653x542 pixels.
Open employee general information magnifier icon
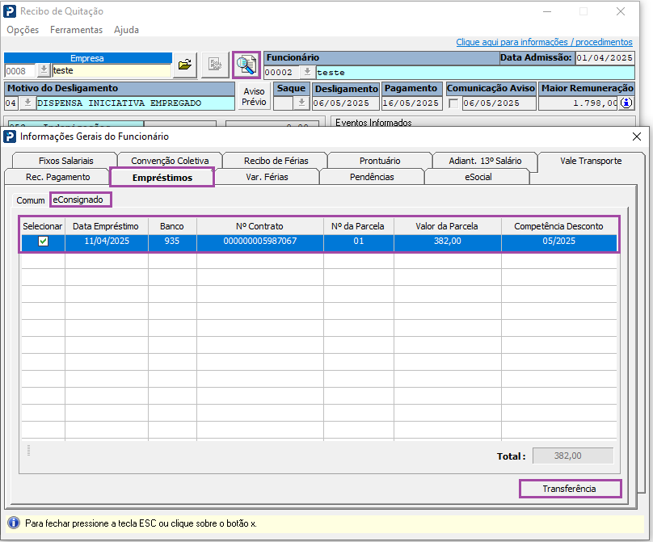click(246, 65)
